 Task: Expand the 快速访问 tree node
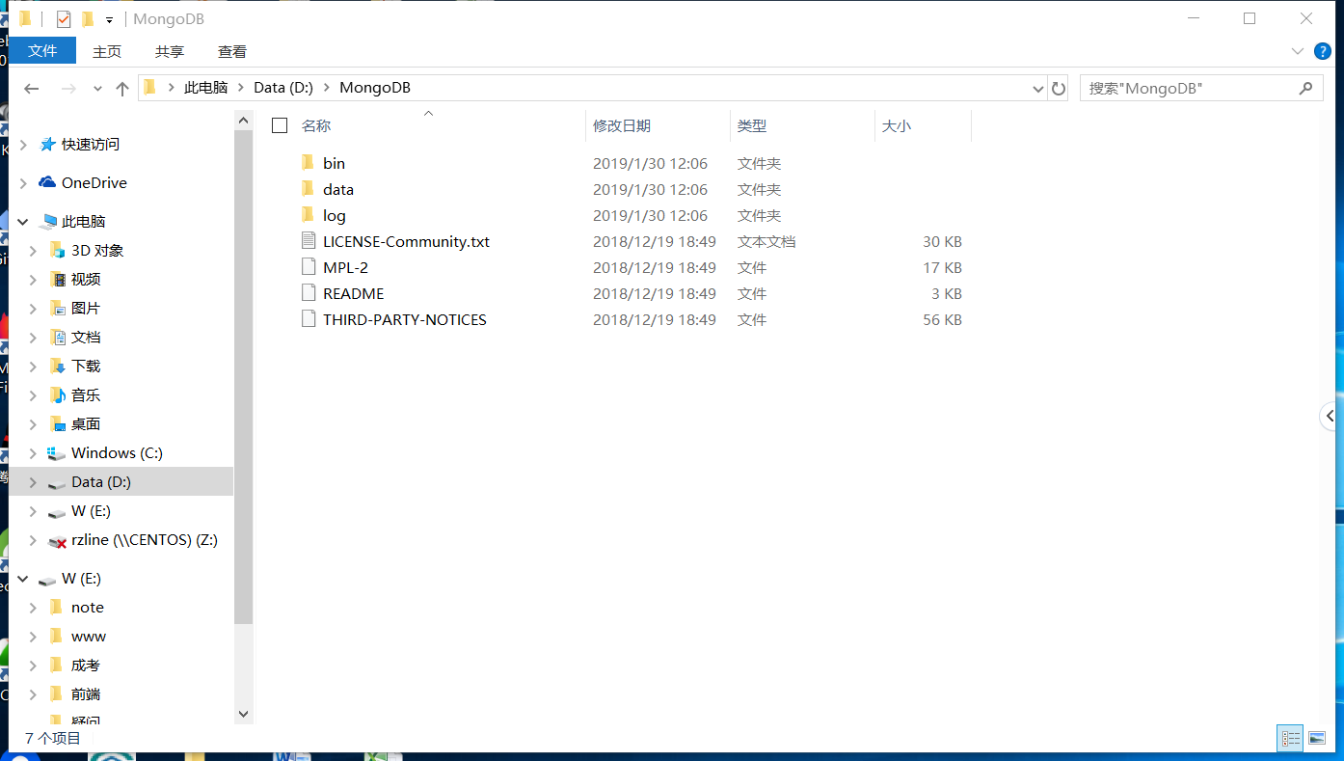coord(23,145)
